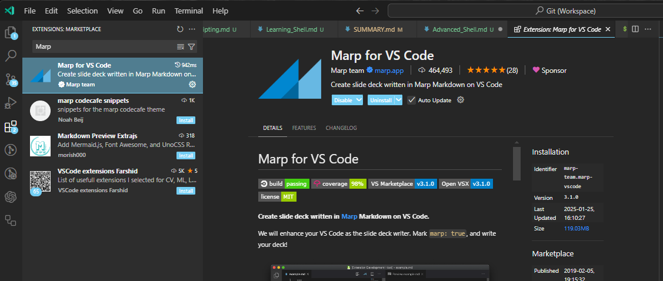Click the extension details page scrollbar
Image resolution: width=663 pixels, height=281 pixels.
517,163
